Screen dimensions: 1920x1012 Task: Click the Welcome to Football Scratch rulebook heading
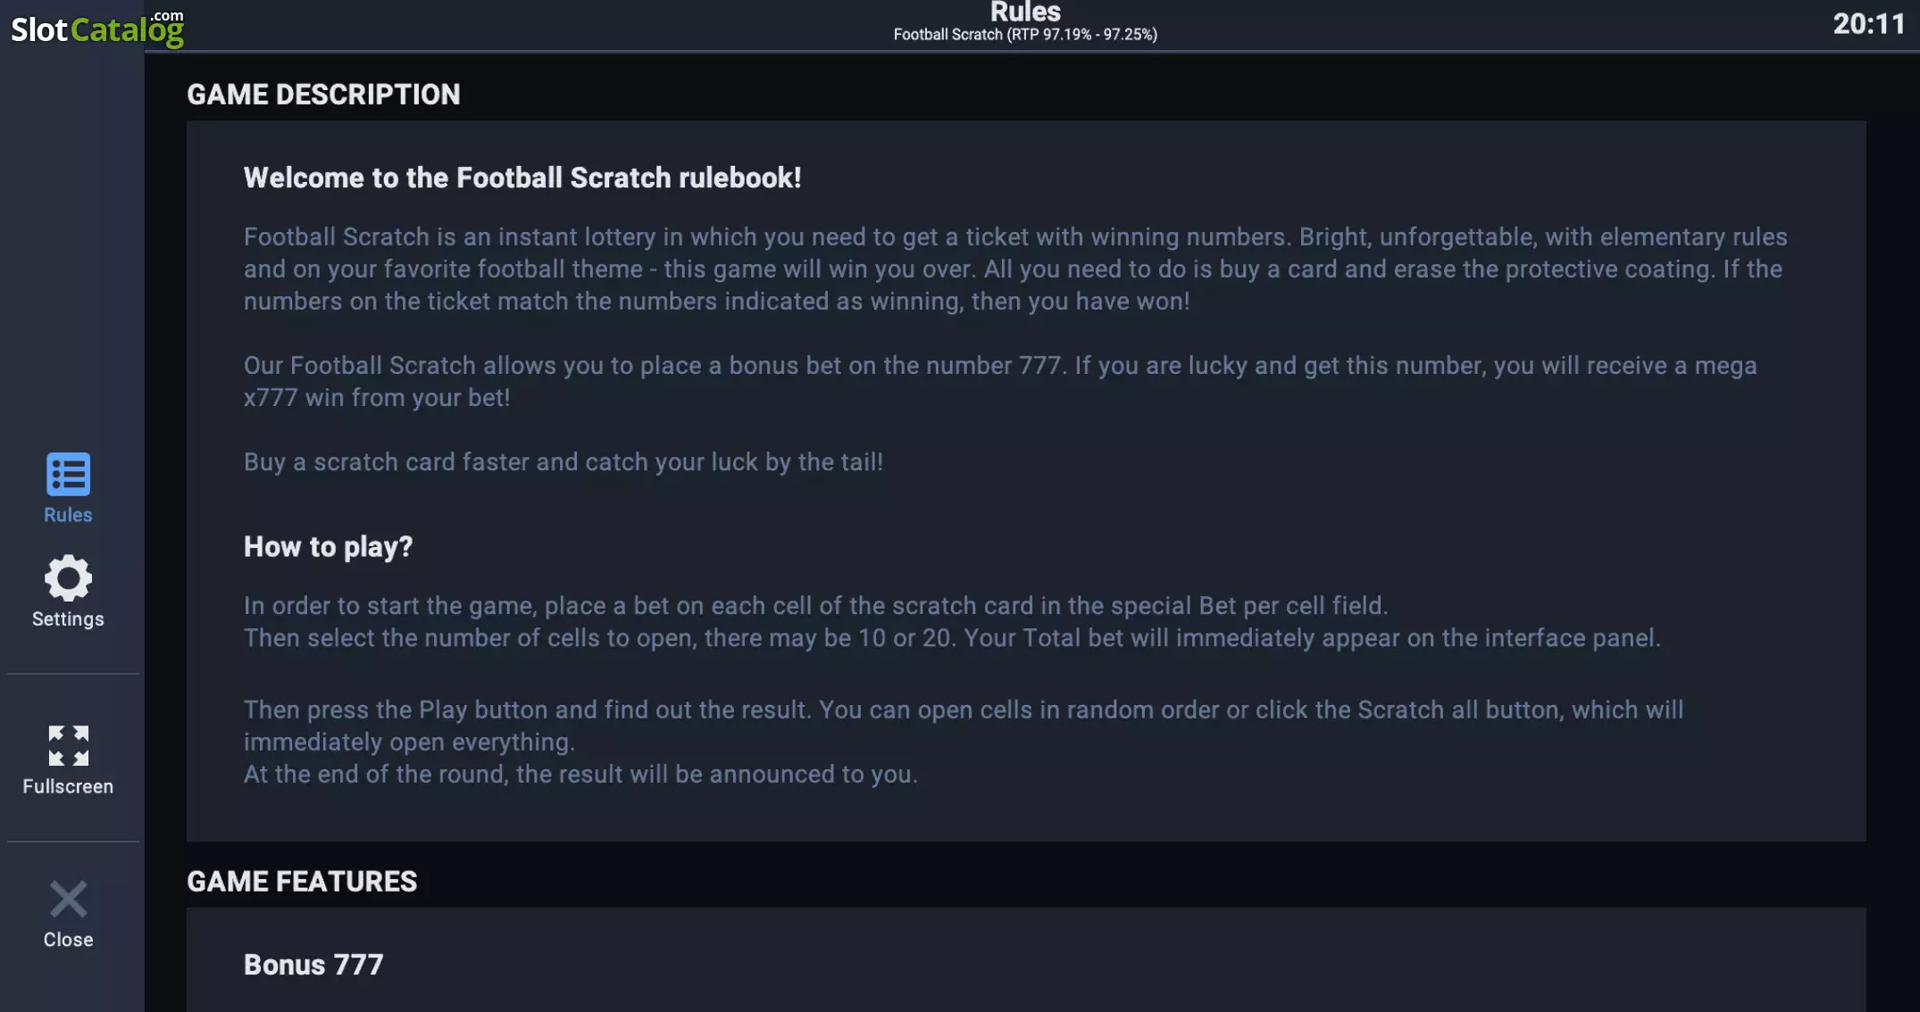pos(522,178)
